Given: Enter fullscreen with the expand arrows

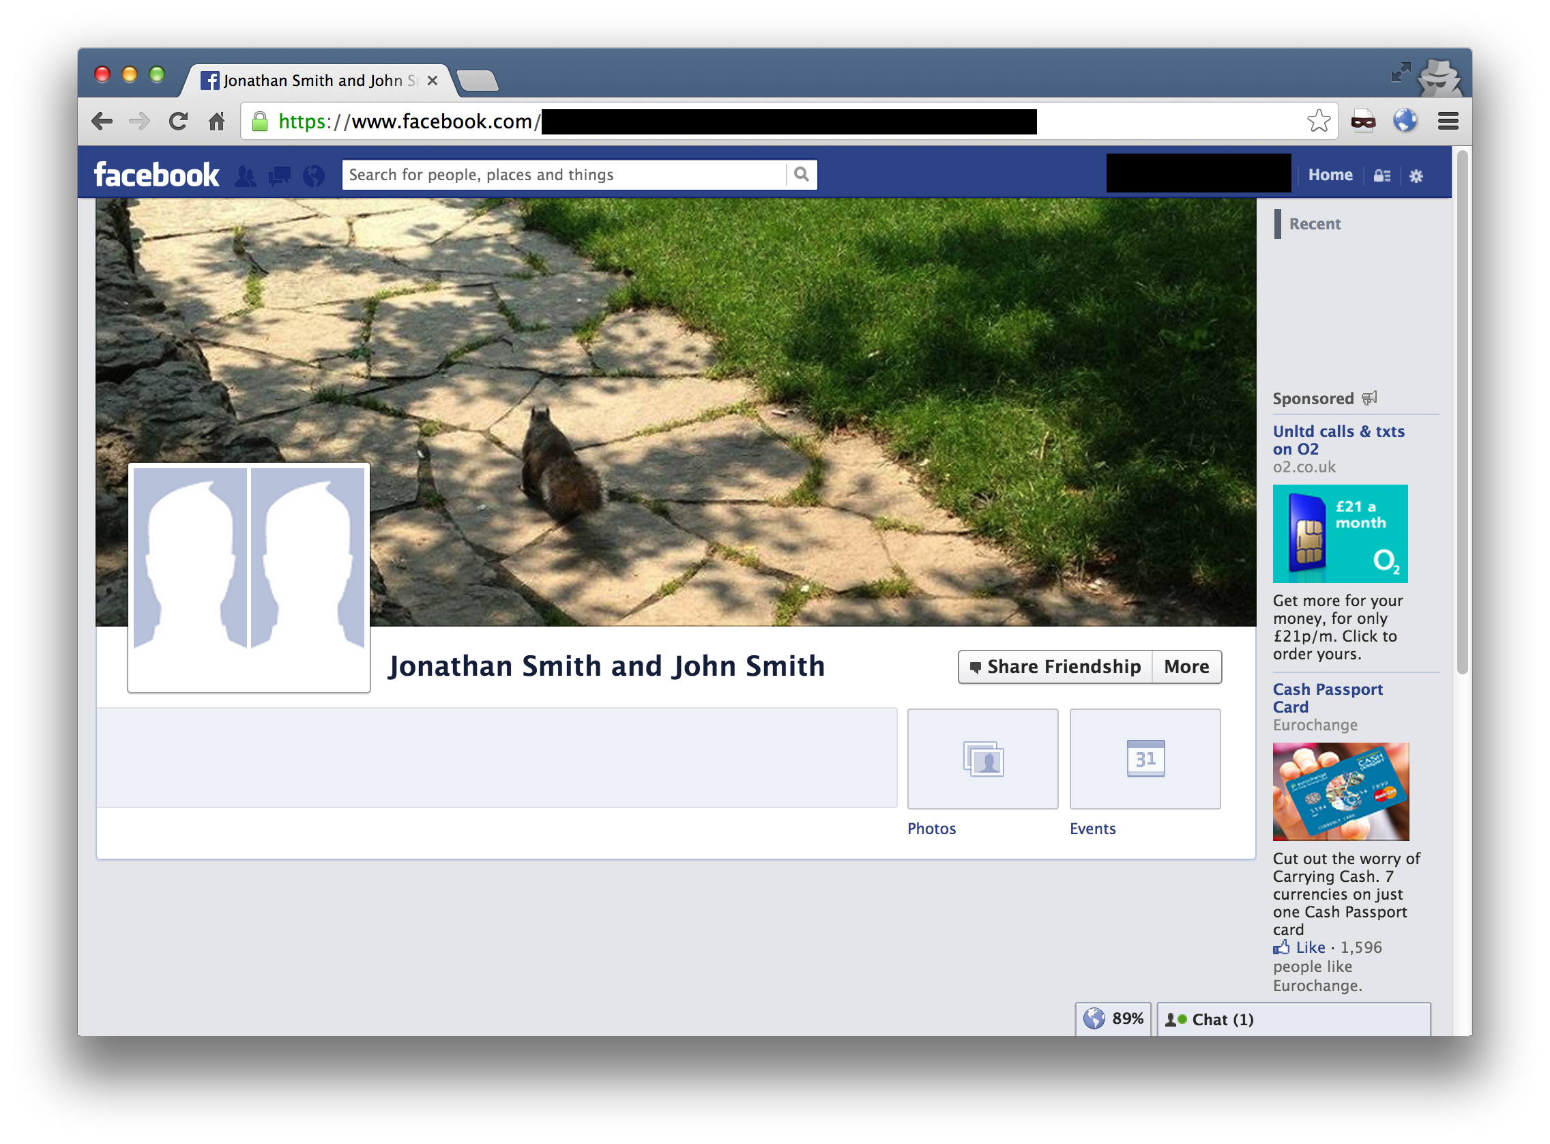Looking at the screenshot, I should point(1401,72).
